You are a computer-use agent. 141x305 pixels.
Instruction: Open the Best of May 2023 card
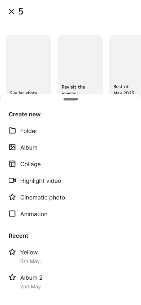pyautogui.click(x=125, y=65)
